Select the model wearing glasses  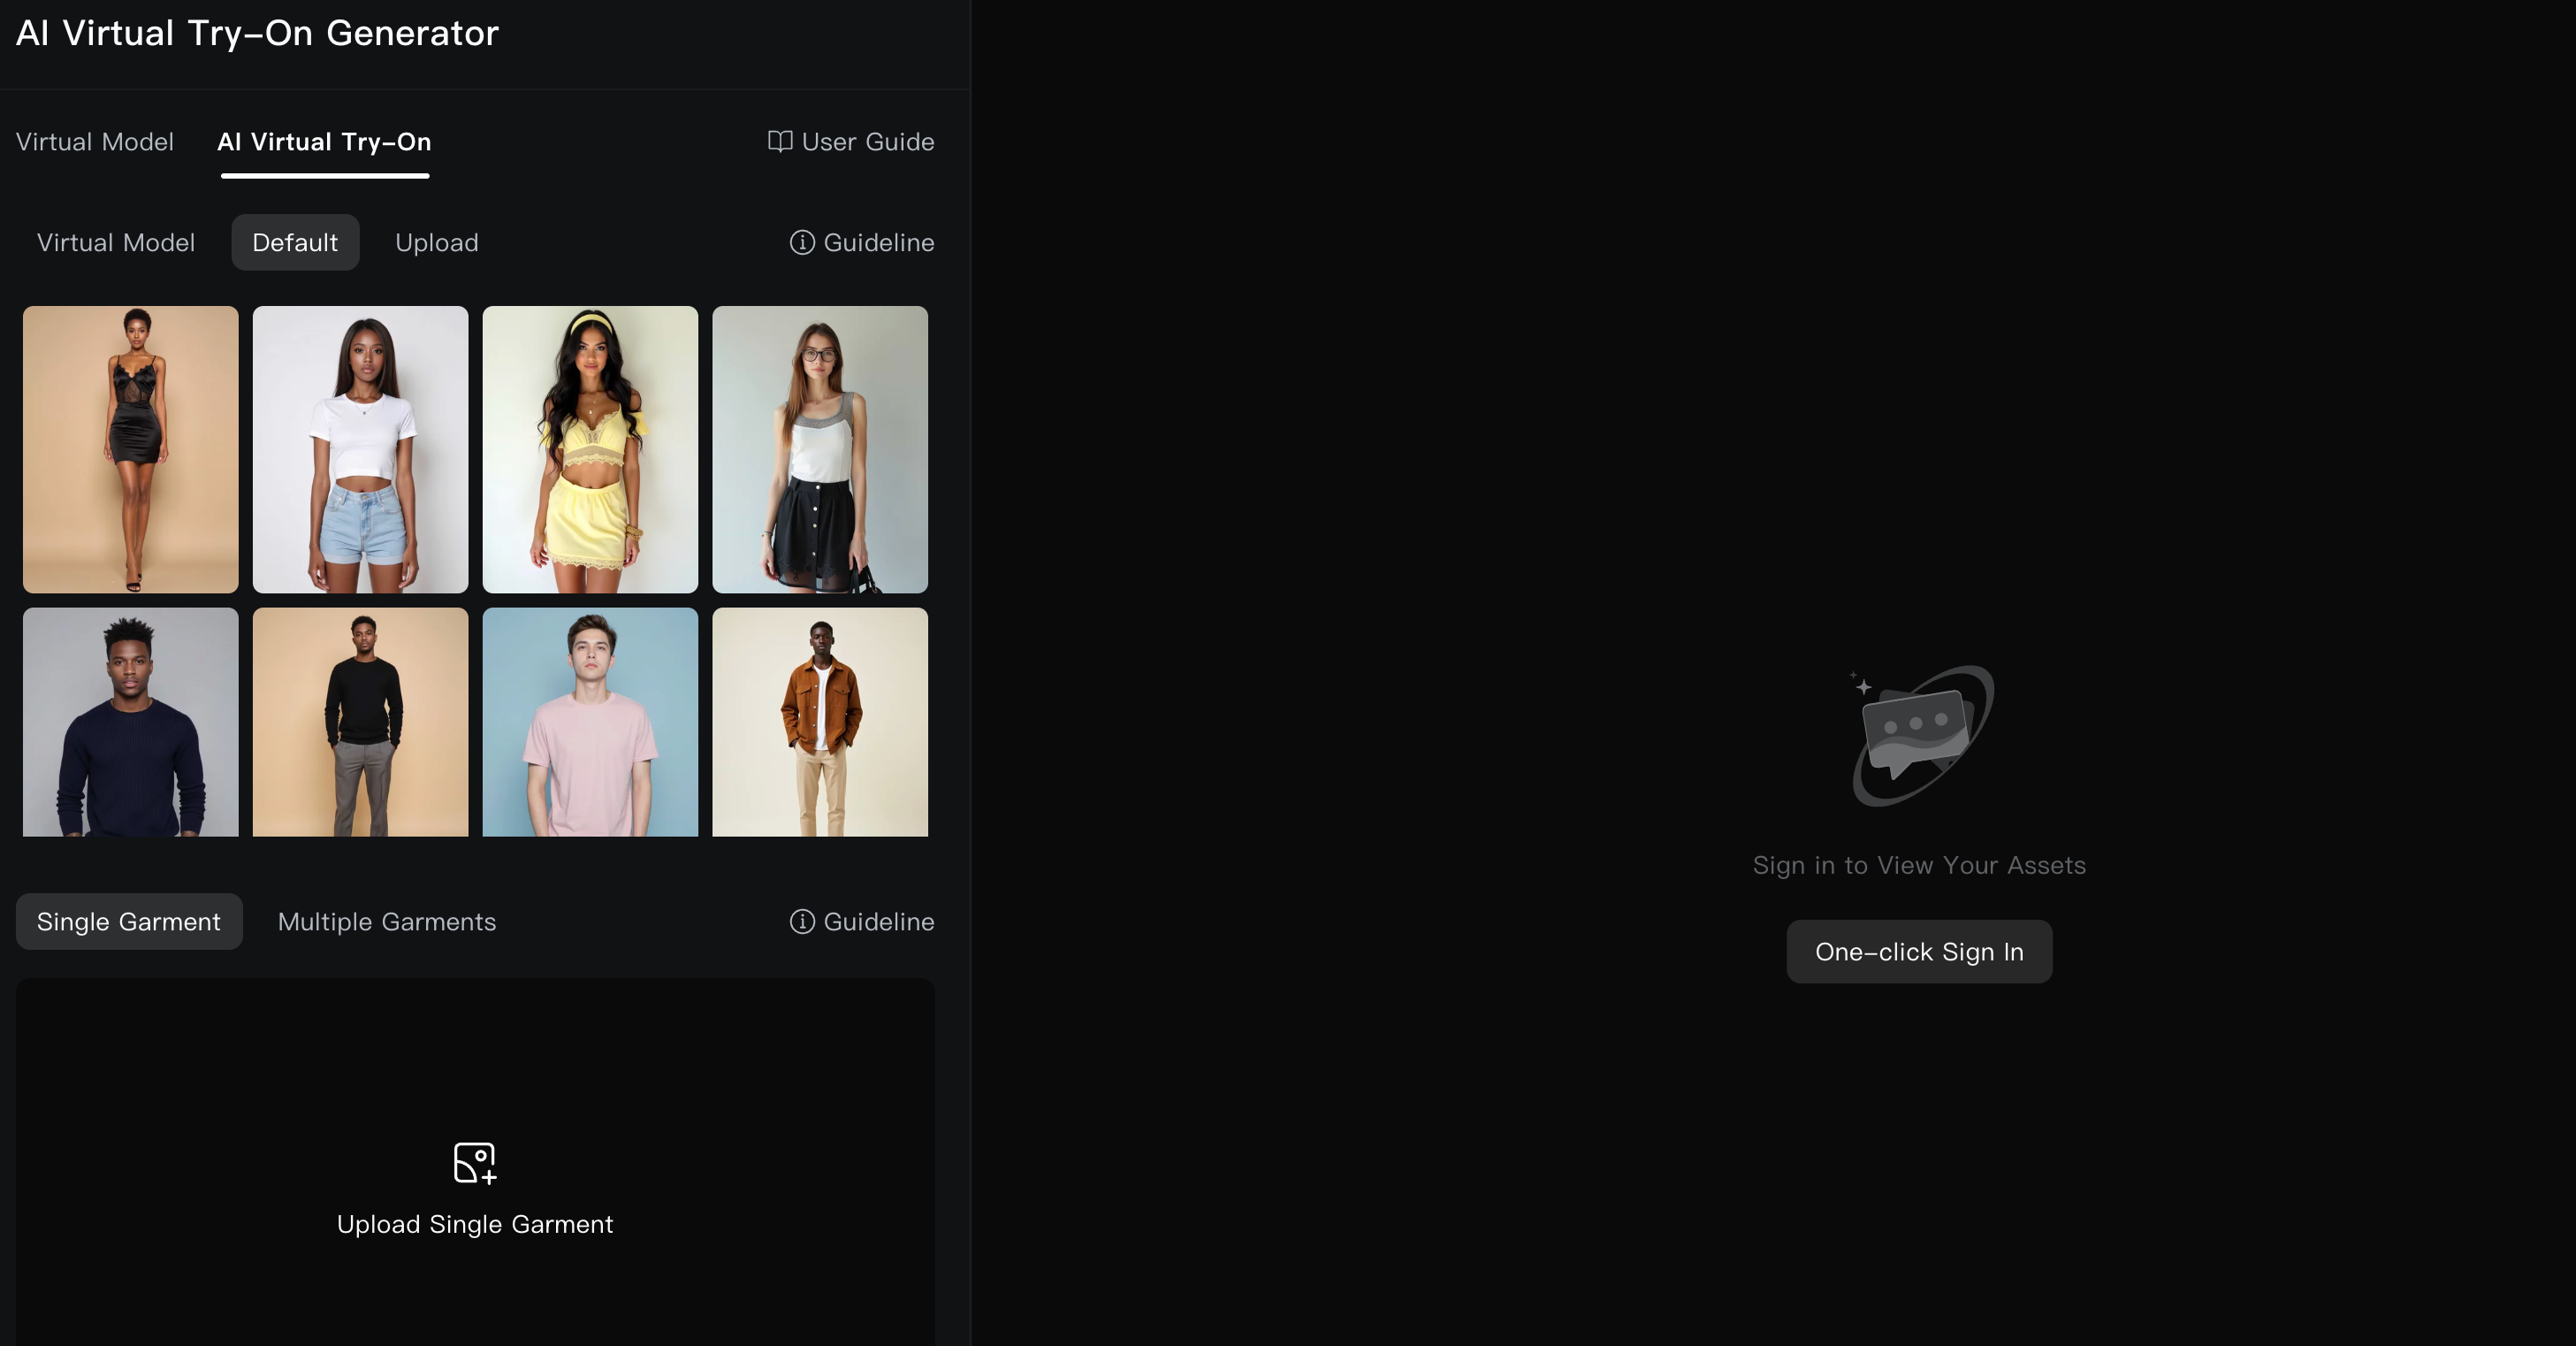coord(820,449)
